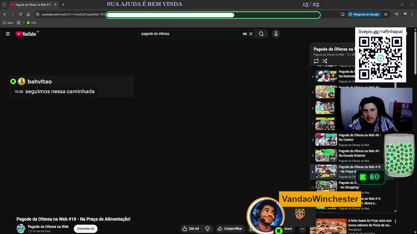The image size is (417, 234).
Task: Play Pagode da Ofensa na Web #8 - No Centro
Action: [359, 137]
